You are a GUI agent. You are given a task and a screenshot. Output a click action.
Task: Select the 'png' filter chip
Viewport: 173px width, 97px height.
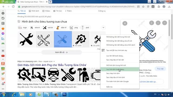click(x=74, y=27)
